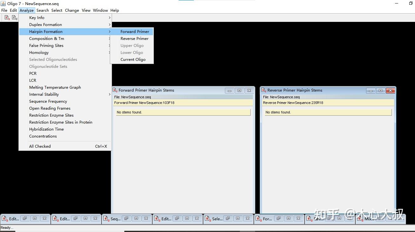Image resolution: width=415 pixels, height=232 pixels.
Task: Restore down the main Oligo 7 window
Action: (411, 3)
